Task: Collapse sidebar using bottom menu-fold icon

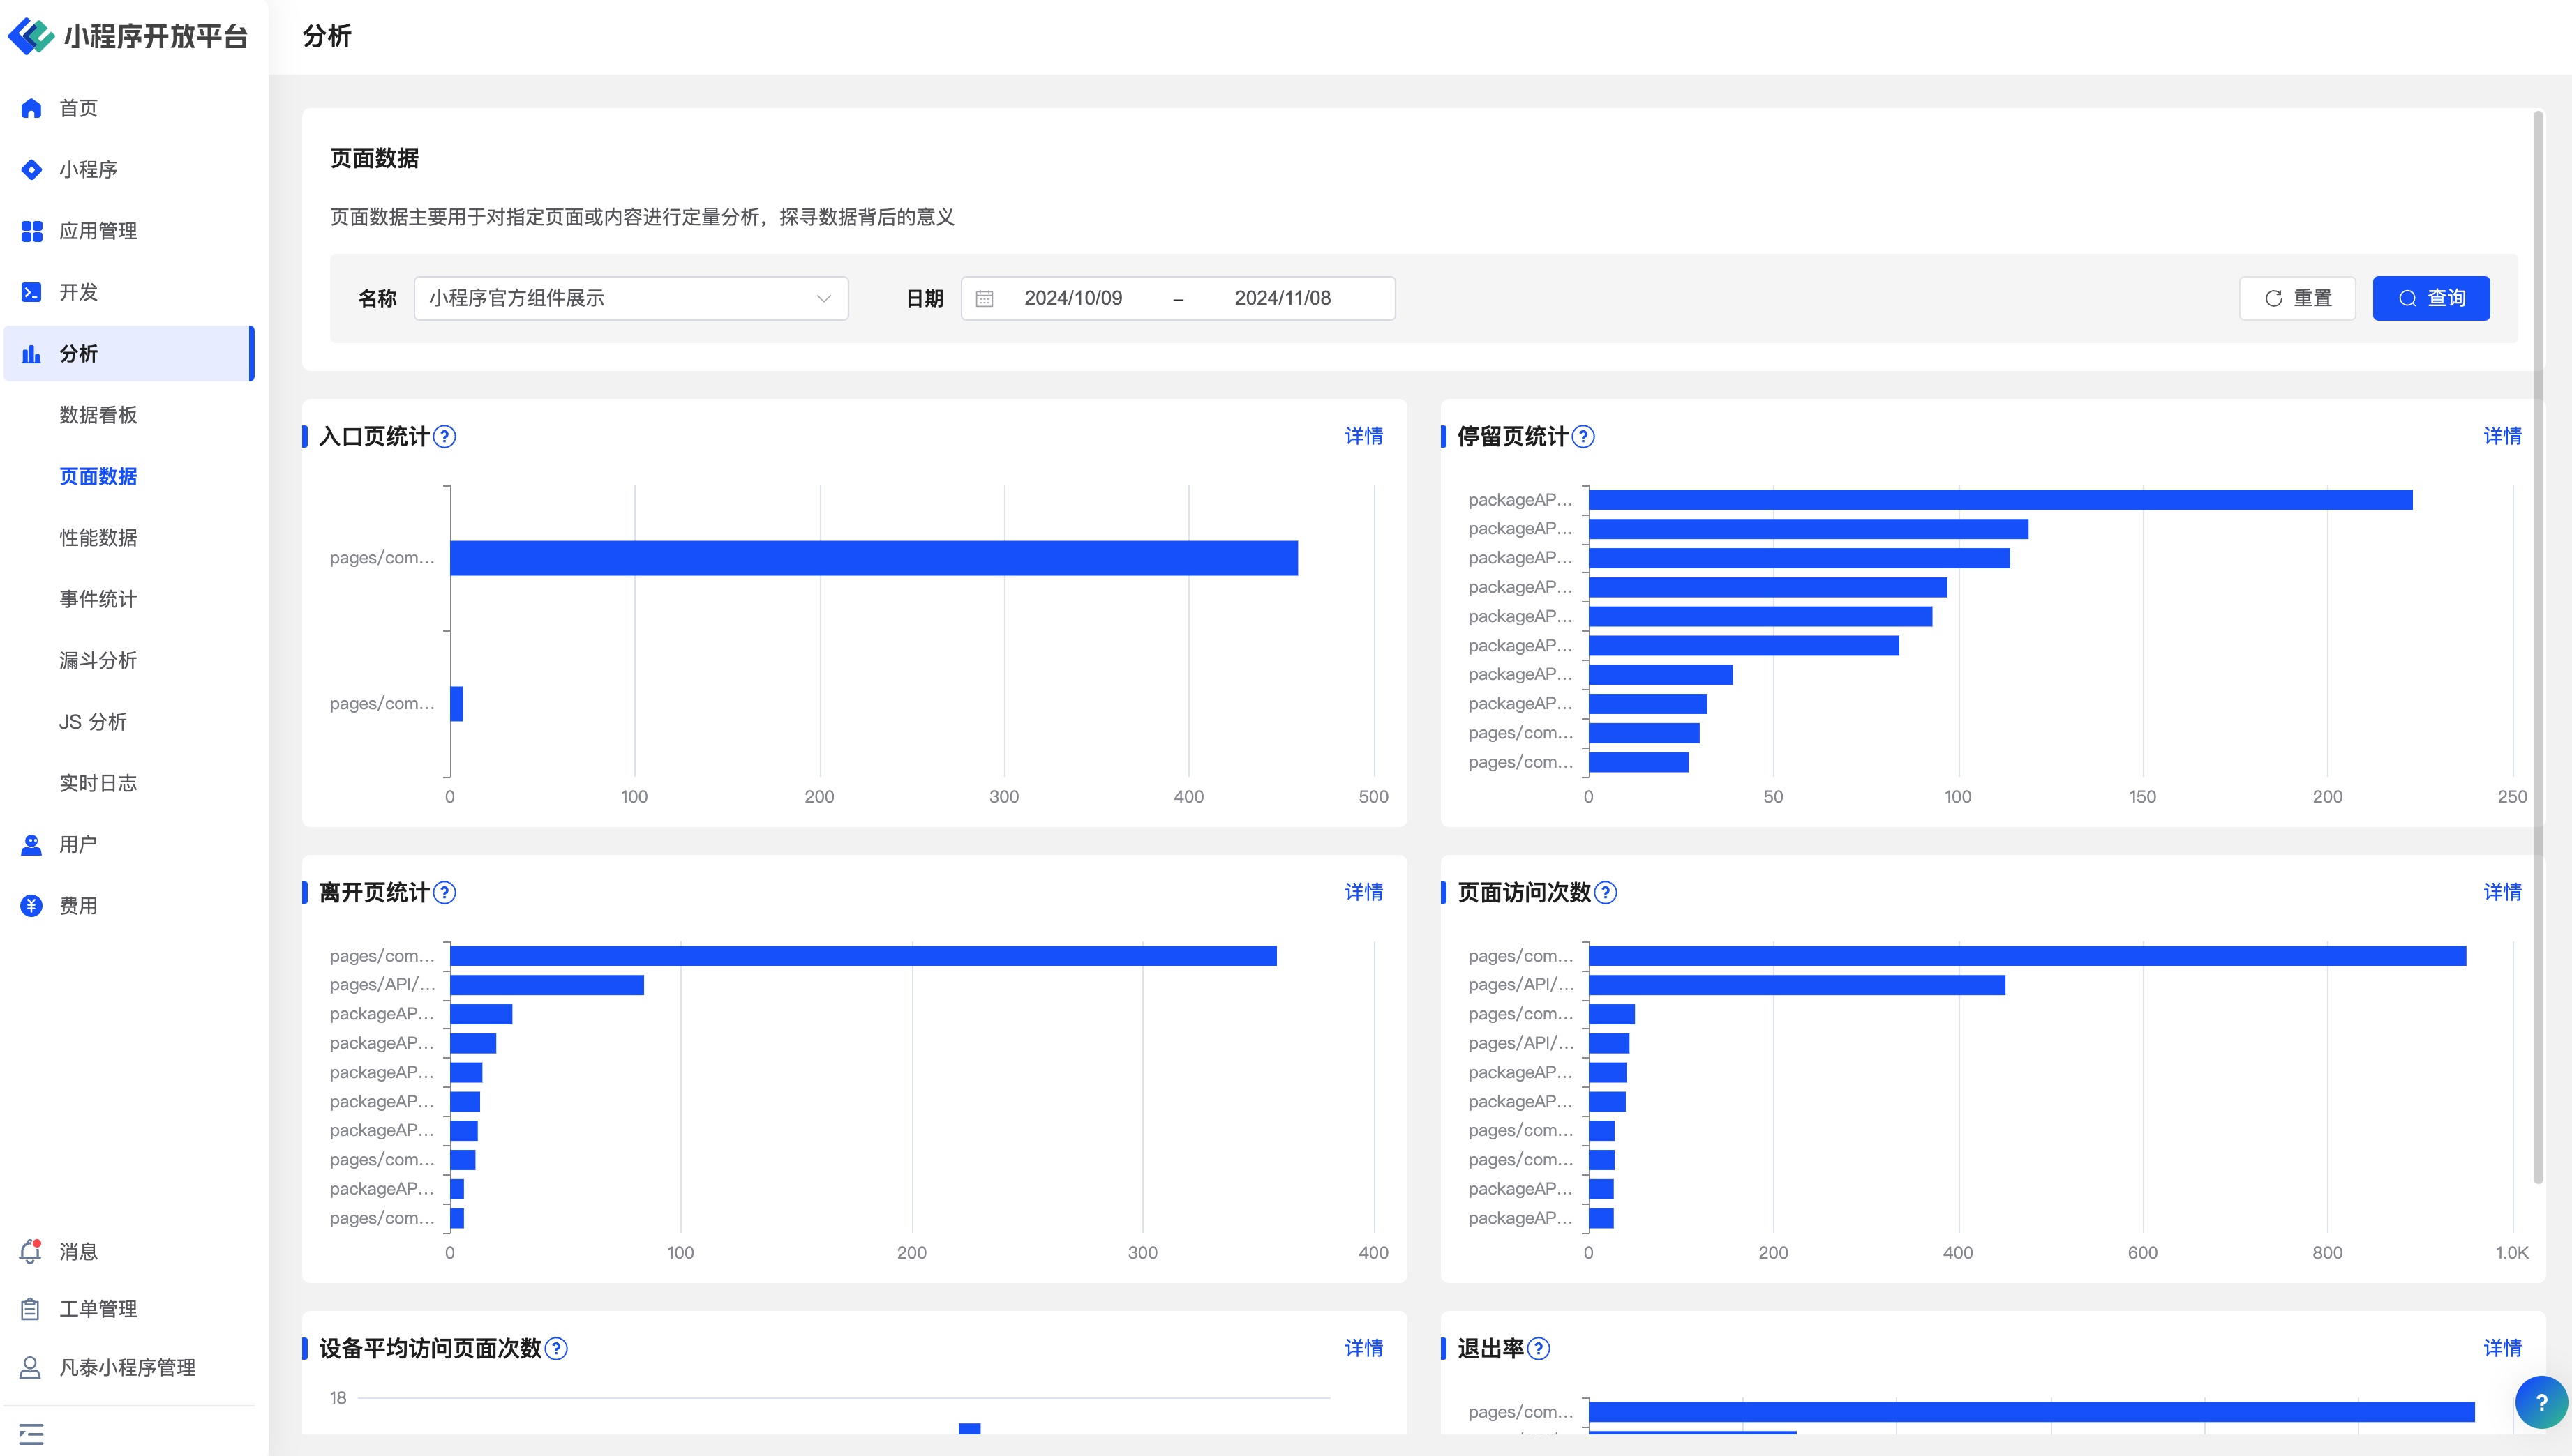Action: point(31,1434)
